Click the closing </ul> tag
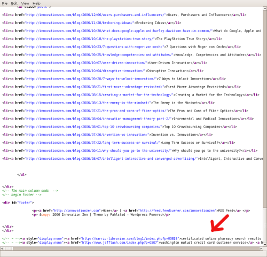Screen dimensions: 267x257 point(22,175)
